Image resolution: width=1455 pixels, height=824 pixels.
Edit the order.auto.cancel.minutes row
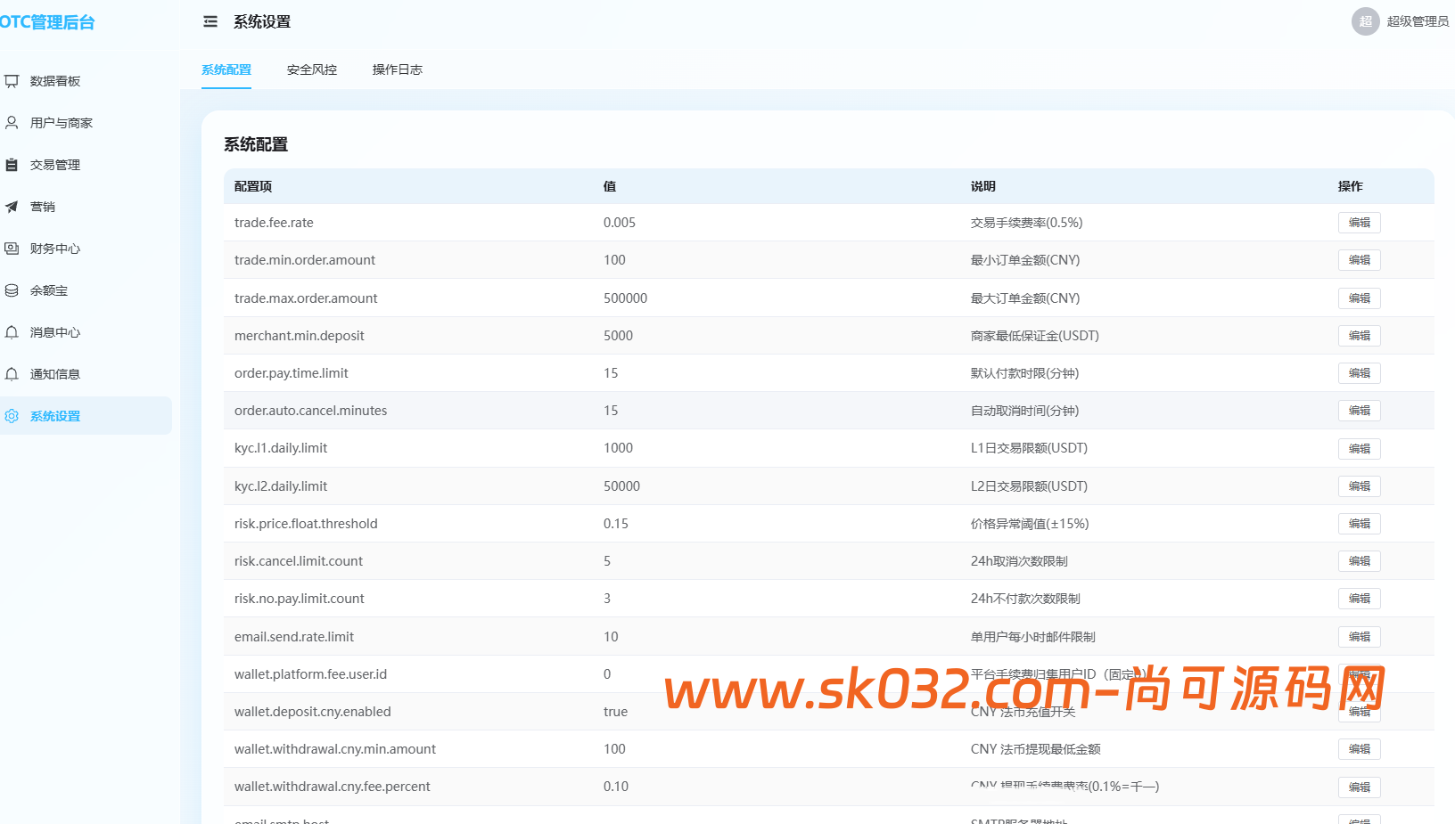pos(1359,411)
